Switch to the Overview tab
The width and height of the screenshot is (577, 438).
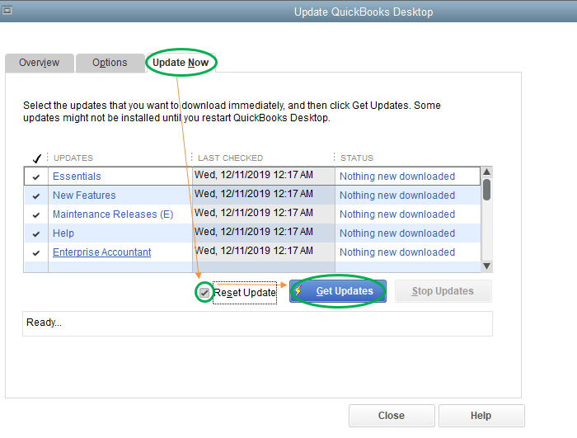39,63
